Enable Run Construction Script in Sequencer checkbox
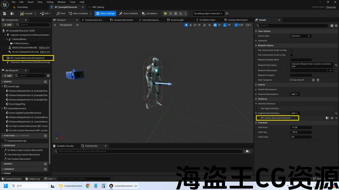The width and height of the screenshot is (339, 190). 292,55
